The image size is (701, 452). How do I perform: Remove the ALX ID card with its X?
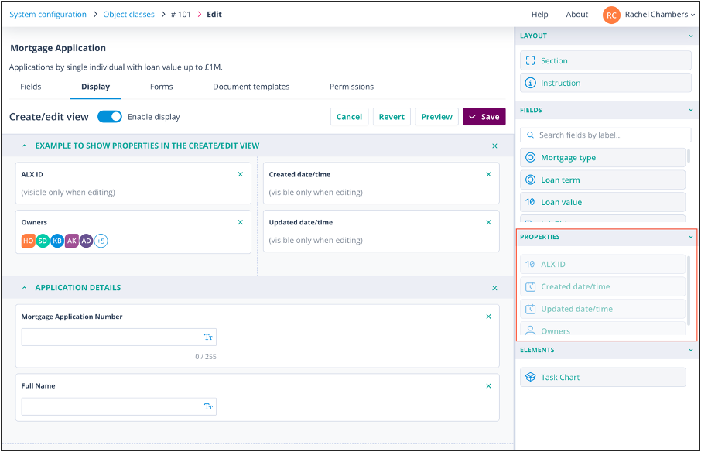(241, 174)
